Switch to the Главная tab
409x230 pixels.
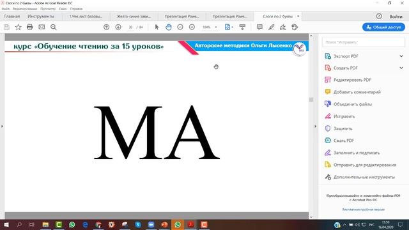[x=12, y=17]
